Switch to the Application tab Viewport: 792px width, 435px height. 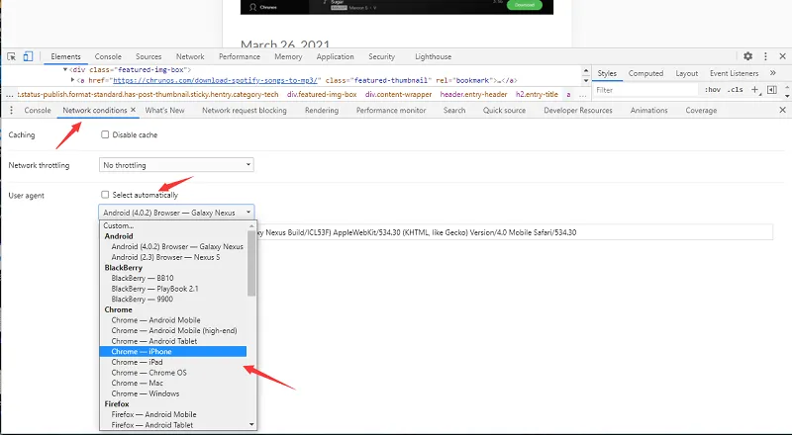[x=335, y=56]
